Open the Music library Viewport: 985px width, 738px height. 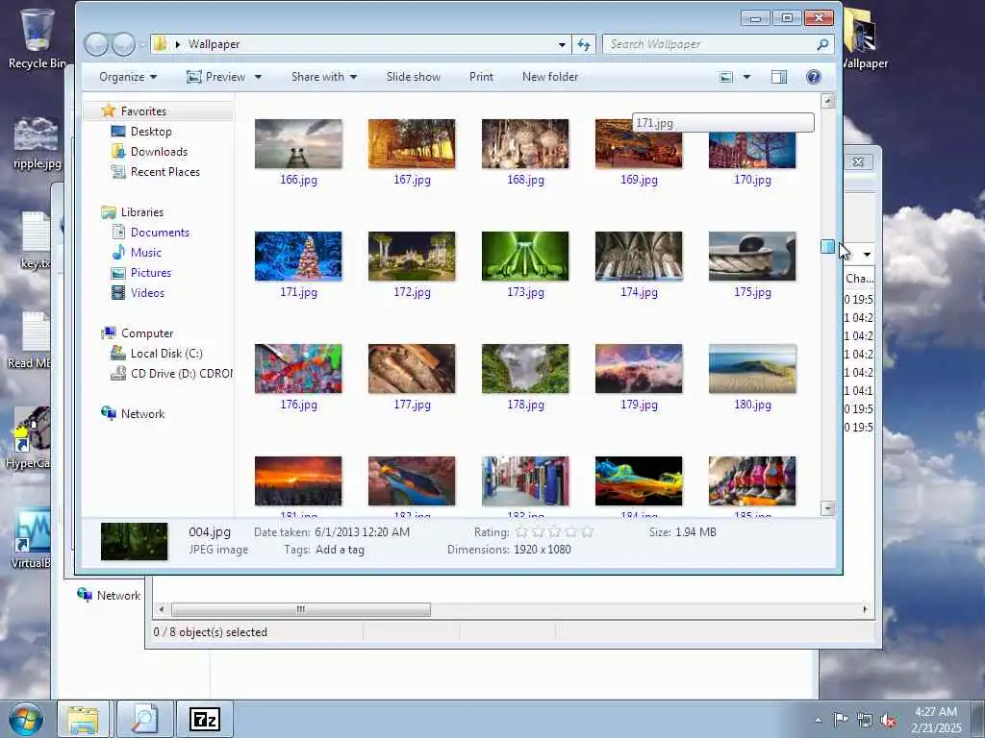pyautogui.click(x=146, y=253)
